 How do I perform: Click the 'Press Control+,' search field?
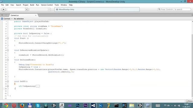pos(174,9)
